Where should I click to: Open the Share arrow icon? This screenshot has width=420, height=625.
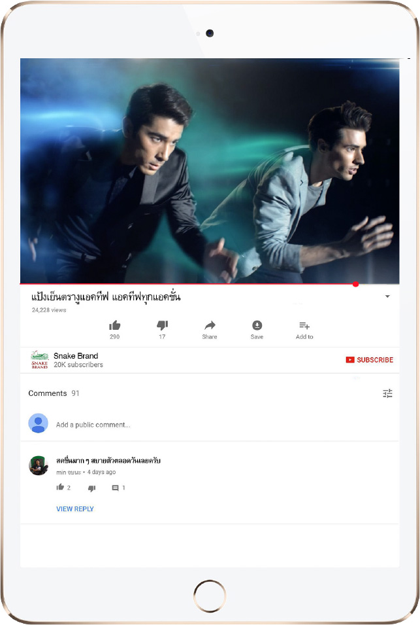coord(210,325)
